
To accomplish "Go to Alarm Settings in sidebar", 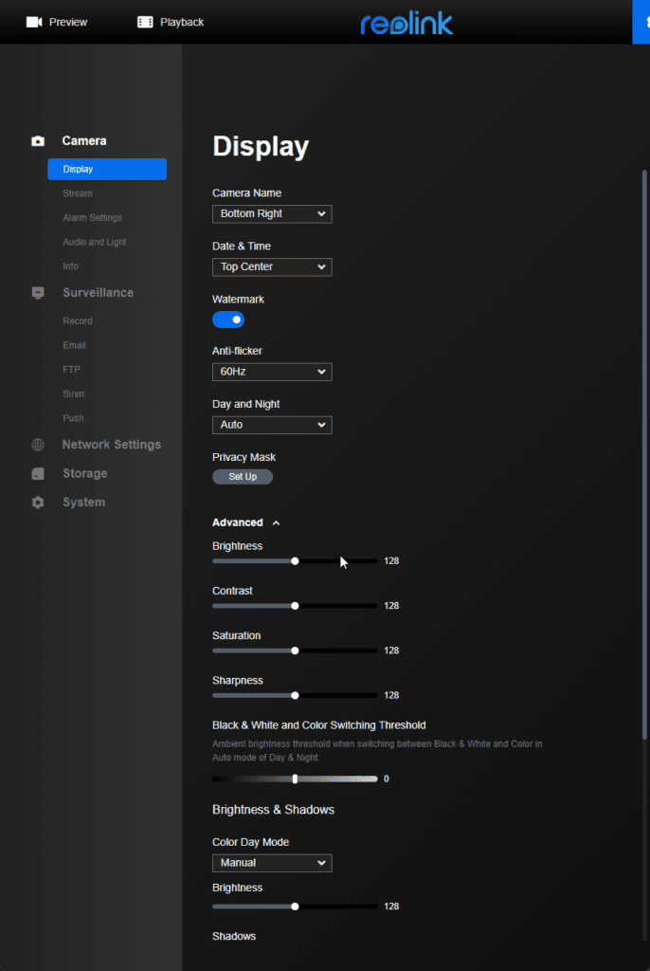I will 92,218.
